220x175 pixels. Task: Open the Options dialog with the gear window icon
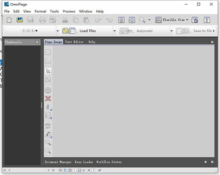[x=121, y=20]
